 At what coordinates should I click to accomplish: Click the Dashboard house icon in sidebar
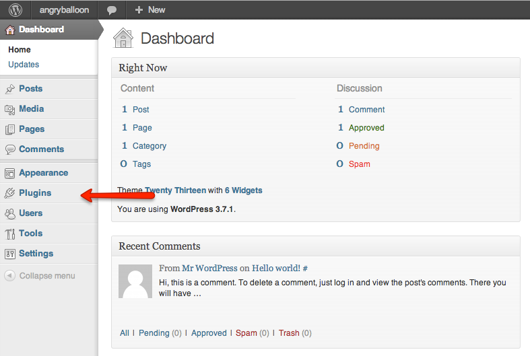10,30
